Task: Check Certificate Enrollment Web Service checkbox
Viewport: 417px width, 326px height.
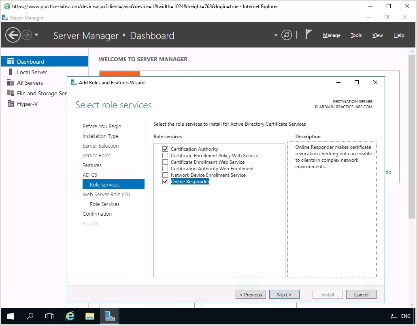Action: tap(165, 162)
